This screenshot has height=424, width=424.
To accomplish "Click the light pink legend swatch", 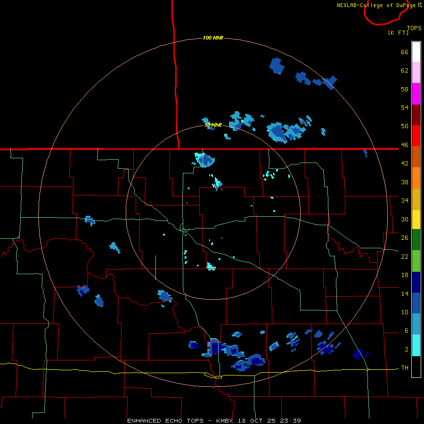I will (x=416, y=72).
